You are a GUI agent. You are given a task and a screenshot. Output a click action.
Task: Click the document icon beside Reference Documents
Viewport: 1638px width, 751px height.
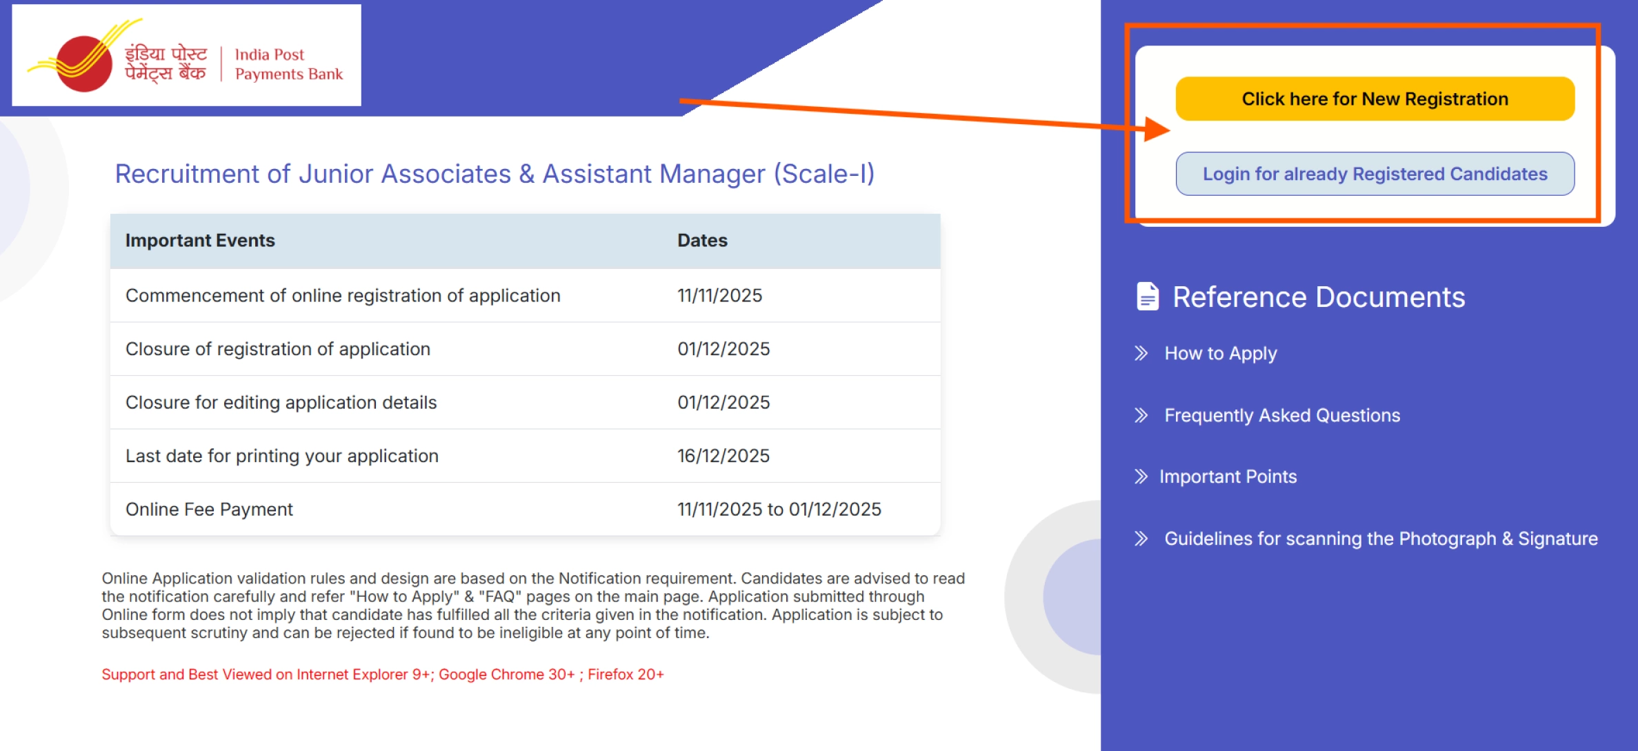pos(1148,295)
